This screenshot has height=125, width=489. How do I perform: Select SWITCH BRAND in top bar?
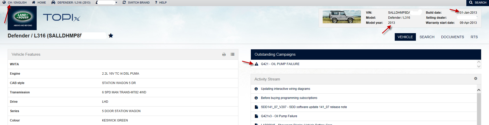(139, 3)
